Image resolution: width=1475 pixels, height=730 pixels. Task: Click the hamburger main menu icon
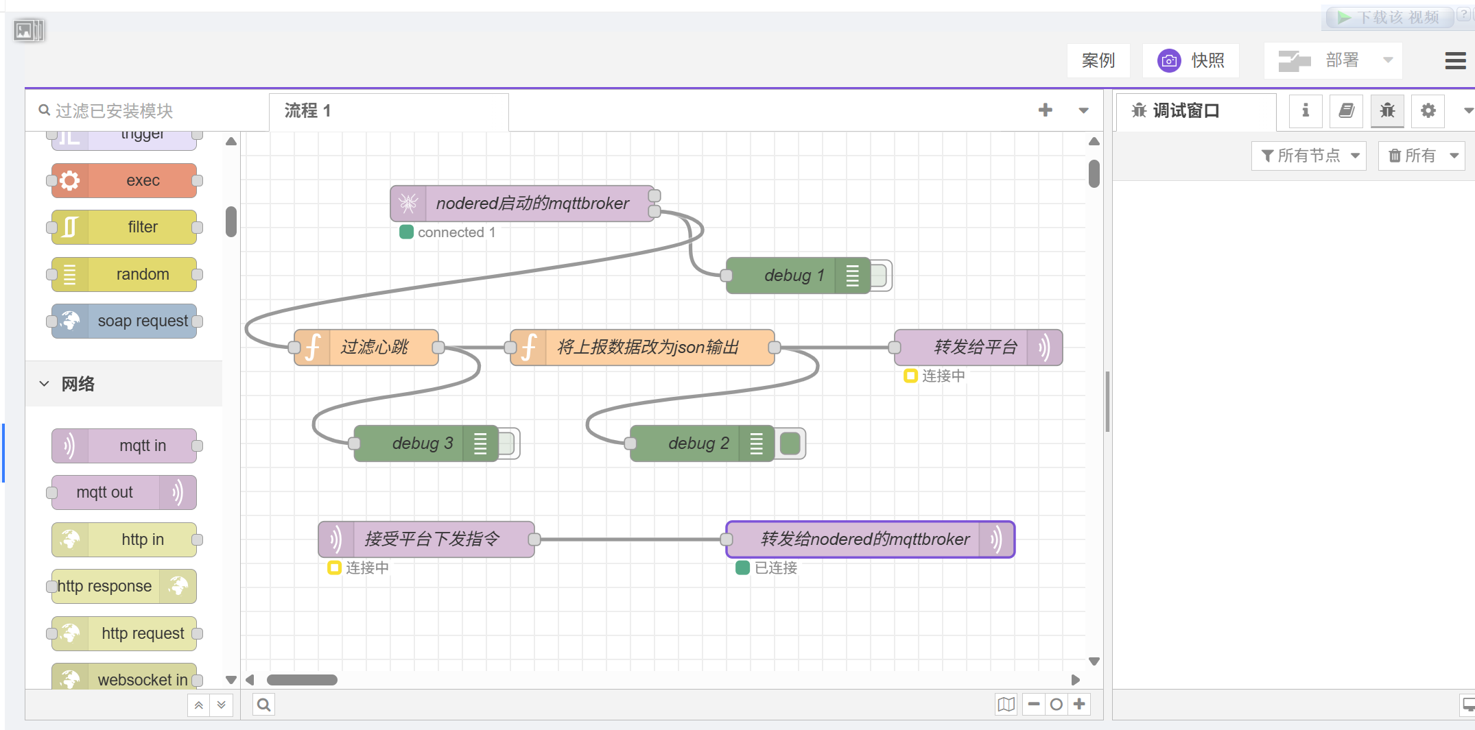1454,61
